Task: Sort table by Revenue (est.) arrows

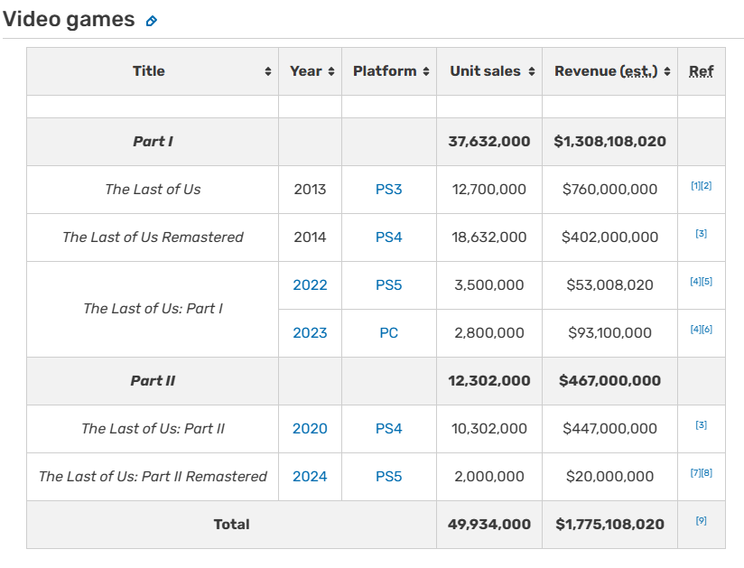Action: pos(667,71)
